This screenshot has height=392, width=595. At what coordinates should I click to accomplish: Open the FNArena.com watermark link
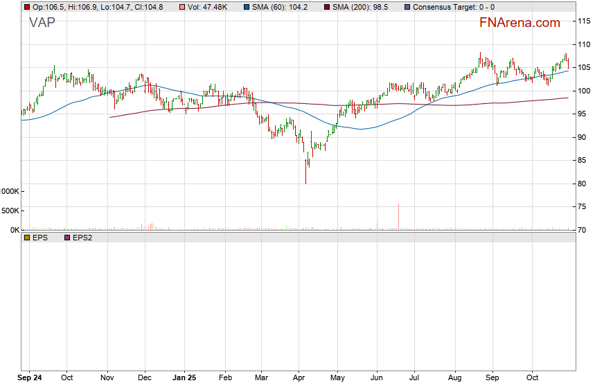pyautogui.click(x=519, y=23)
